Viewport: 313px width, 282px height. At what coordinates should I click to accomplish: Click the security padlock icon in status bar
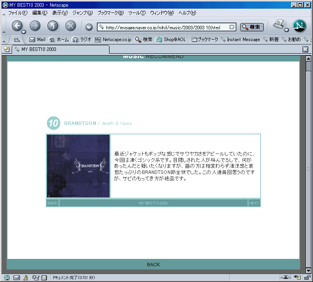click(x=307, y=277)
